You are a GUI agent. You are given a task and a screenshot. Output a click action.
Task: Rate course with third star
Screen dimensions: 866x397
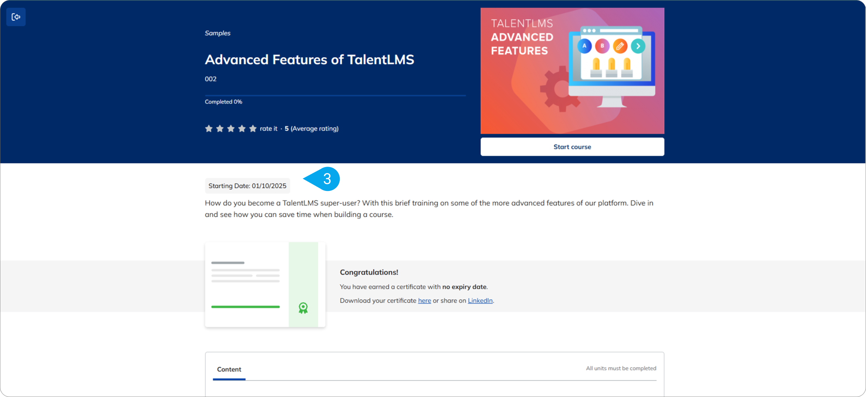[x=231, y=128]
